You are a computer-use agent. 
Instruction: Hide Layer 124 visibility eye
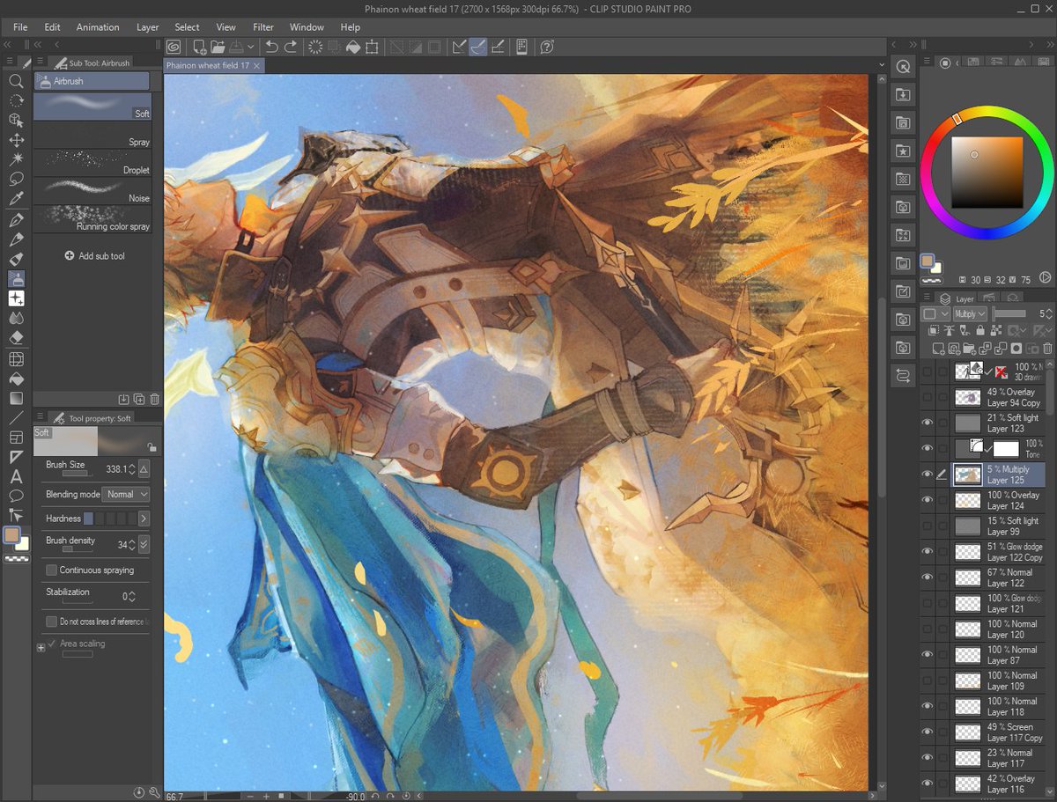(928, 500)
